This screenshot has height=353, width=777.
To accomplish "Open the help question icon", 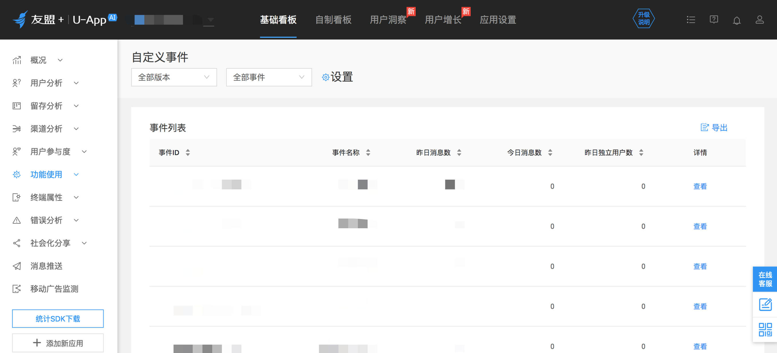I will [x=714, y=20].
